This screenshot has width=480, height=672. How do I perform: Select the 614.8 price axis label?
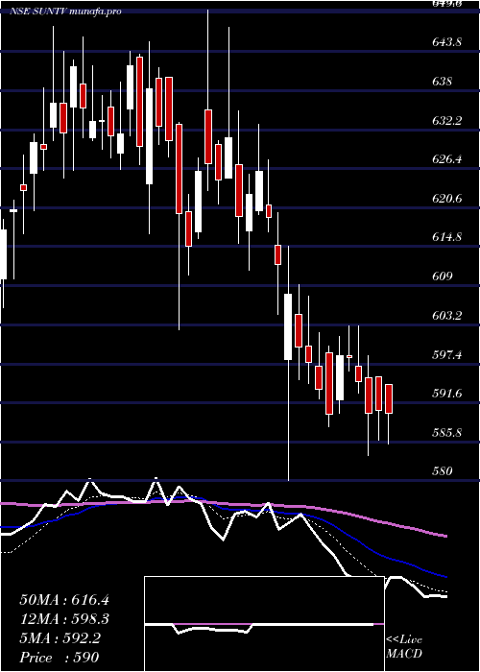[x=447, y=237]
